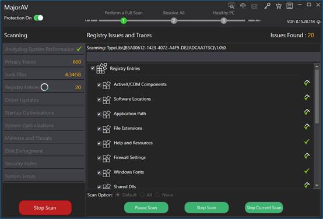This screenshot has width=323, height=219.
Task: Click the status icon for Shared Dlls
Action: tap(307, 185)
